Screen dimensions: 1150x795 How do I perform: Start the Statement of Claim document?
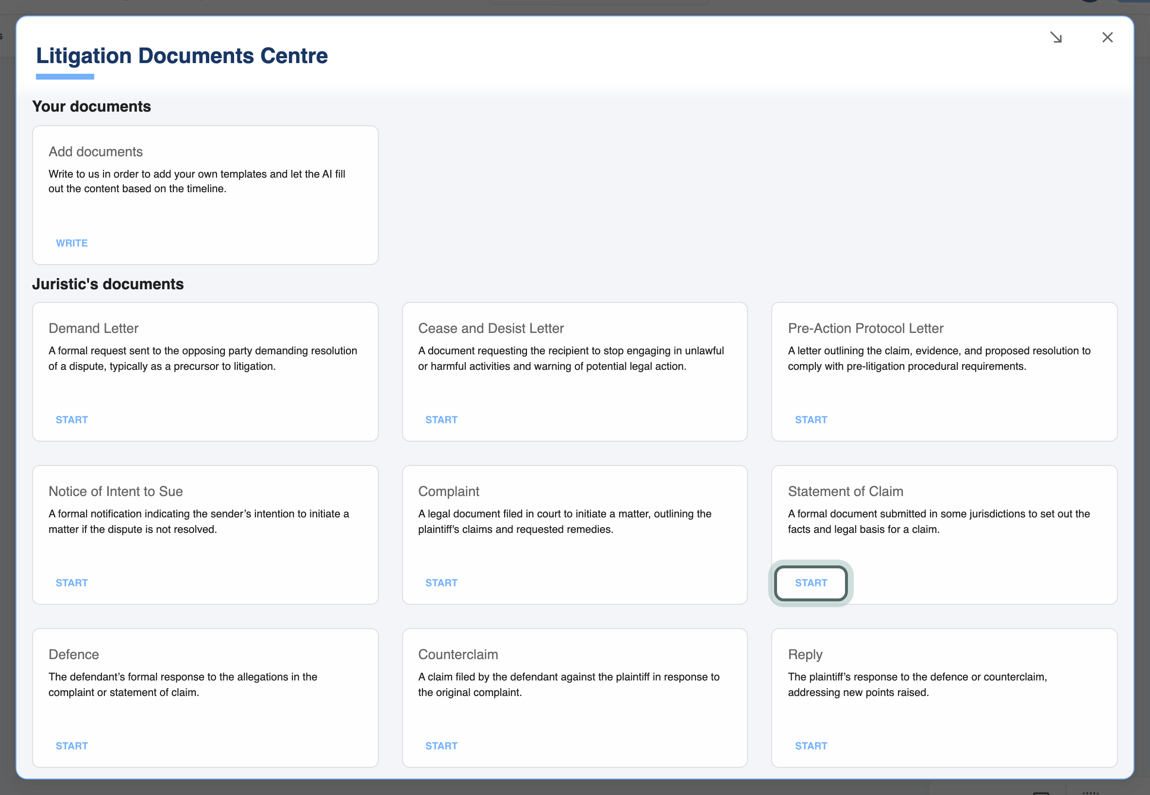(x=811, y=583)
